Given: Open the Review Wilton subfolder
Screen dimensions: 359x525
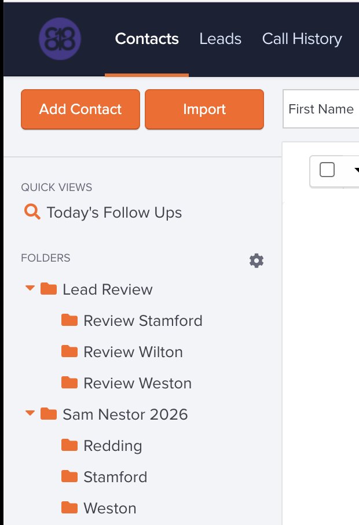Looking at the screenshot, I should click(x=133, y=352).
